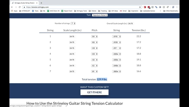This screenshot has height=107, width=189.
Task: Open the E4 pitch dropdown for string 1
Action: [94, 36]
